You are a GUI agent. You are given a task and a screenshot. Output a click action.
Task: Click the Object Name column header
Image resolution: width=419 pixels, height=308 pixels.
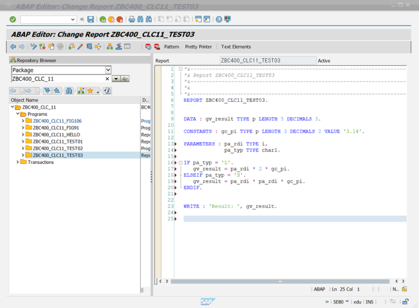click(75, 100)
